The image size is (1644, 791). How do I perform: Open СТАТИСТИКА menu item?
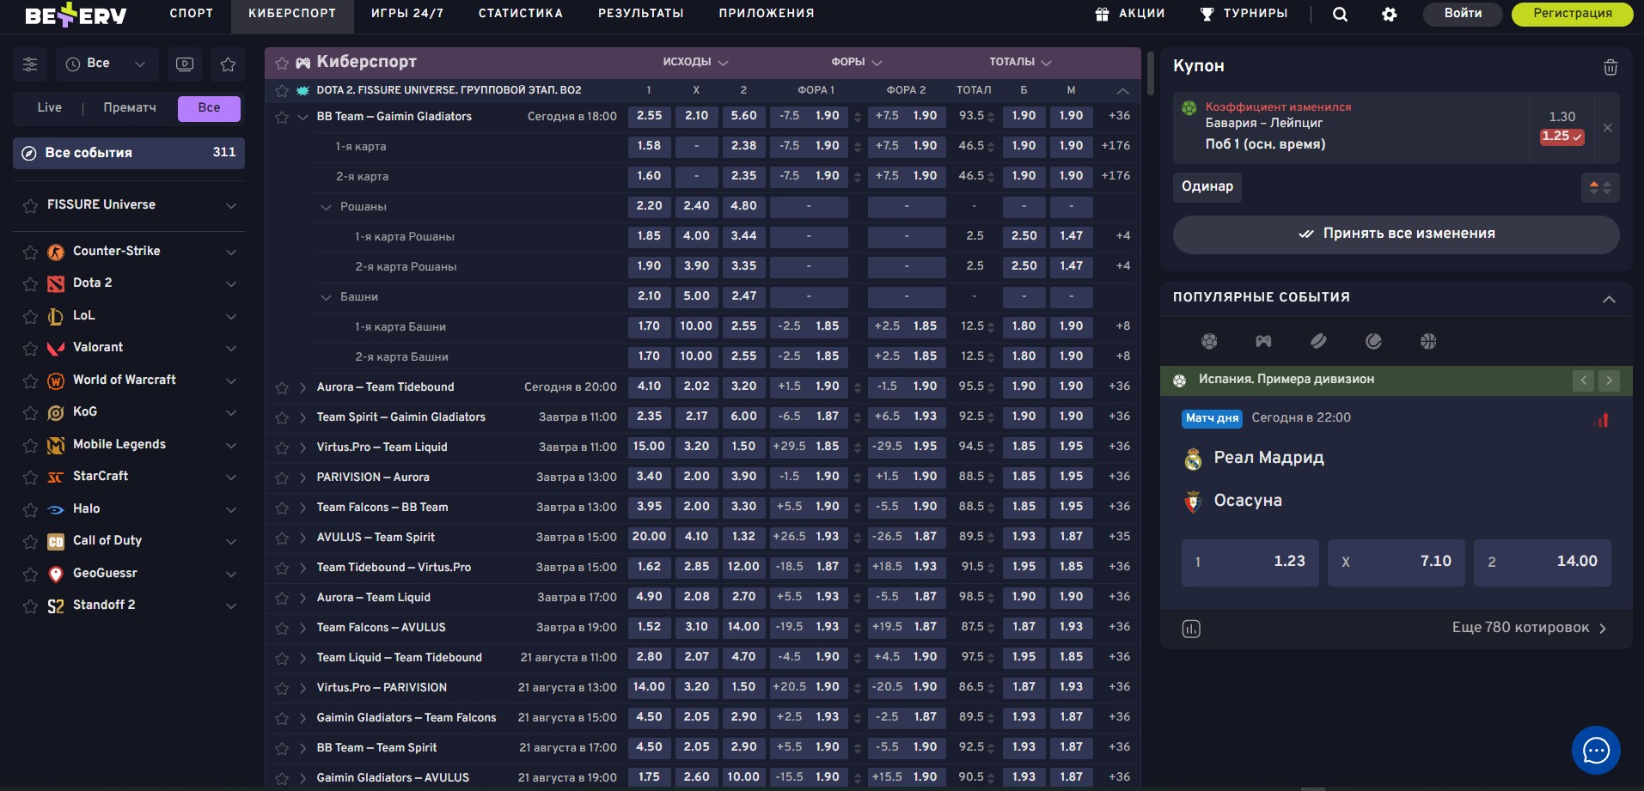521,14
